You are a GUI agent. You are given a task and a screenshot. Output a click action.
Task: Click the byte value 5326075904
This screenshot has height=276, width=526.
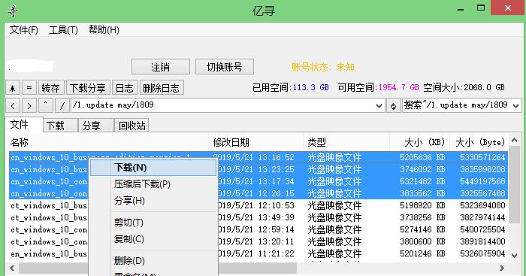click(482, 254)
